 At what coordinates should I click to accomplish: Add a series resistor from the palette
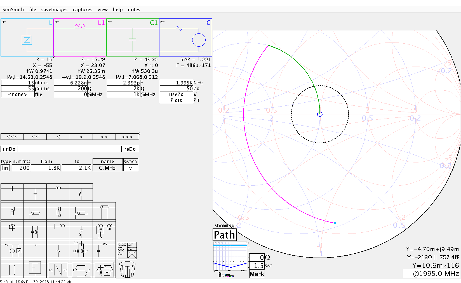tap(35, 249)
